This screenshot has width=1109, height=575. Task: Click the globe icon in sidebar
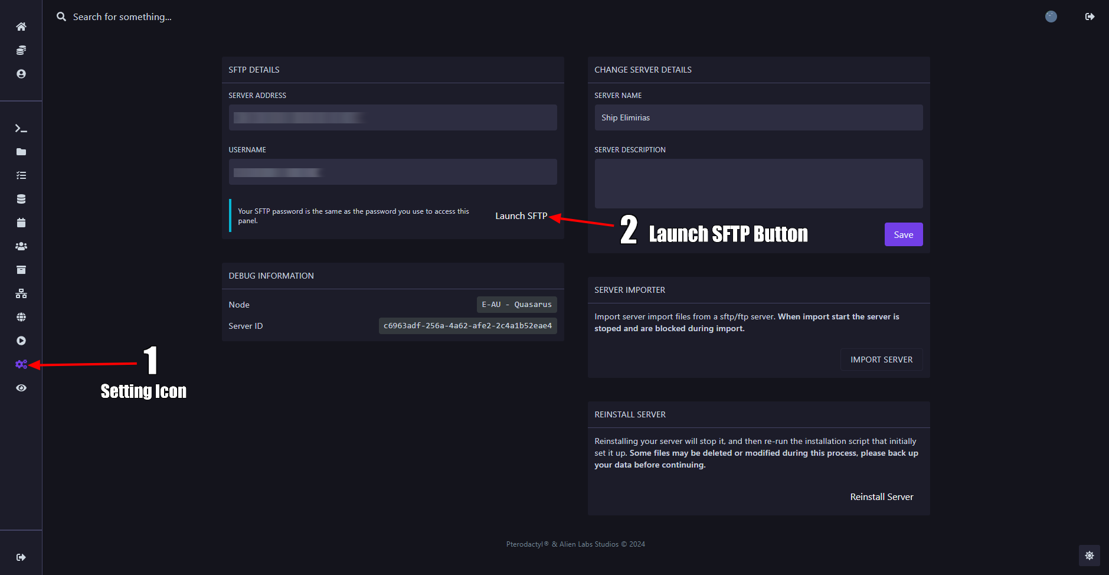tap(21, 317)
